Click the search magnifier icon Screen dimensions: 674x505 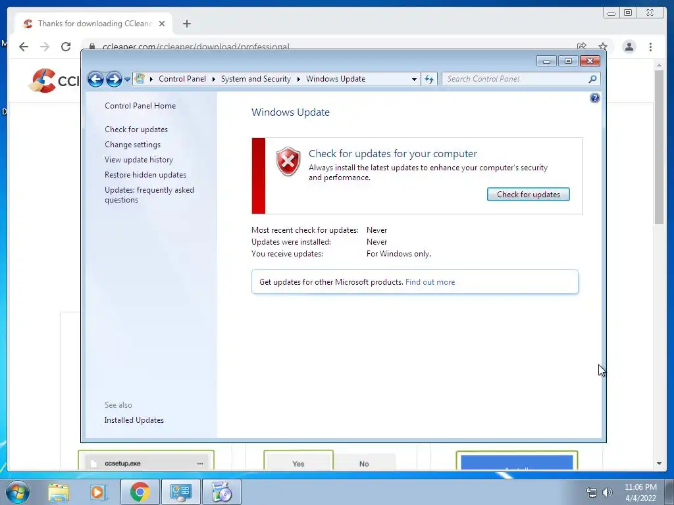[x=593, y=79]
